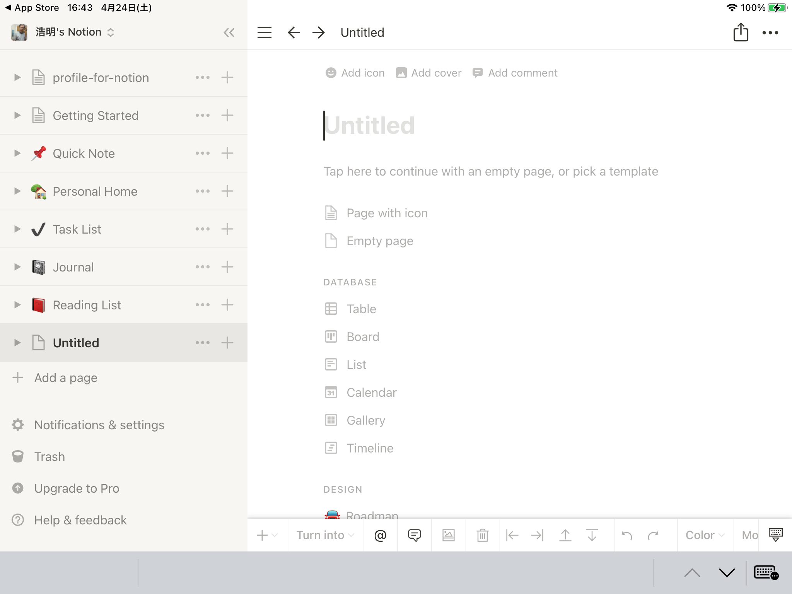Open more options for Task List
The width and height of the screenshot is (792, 594).
203,229
